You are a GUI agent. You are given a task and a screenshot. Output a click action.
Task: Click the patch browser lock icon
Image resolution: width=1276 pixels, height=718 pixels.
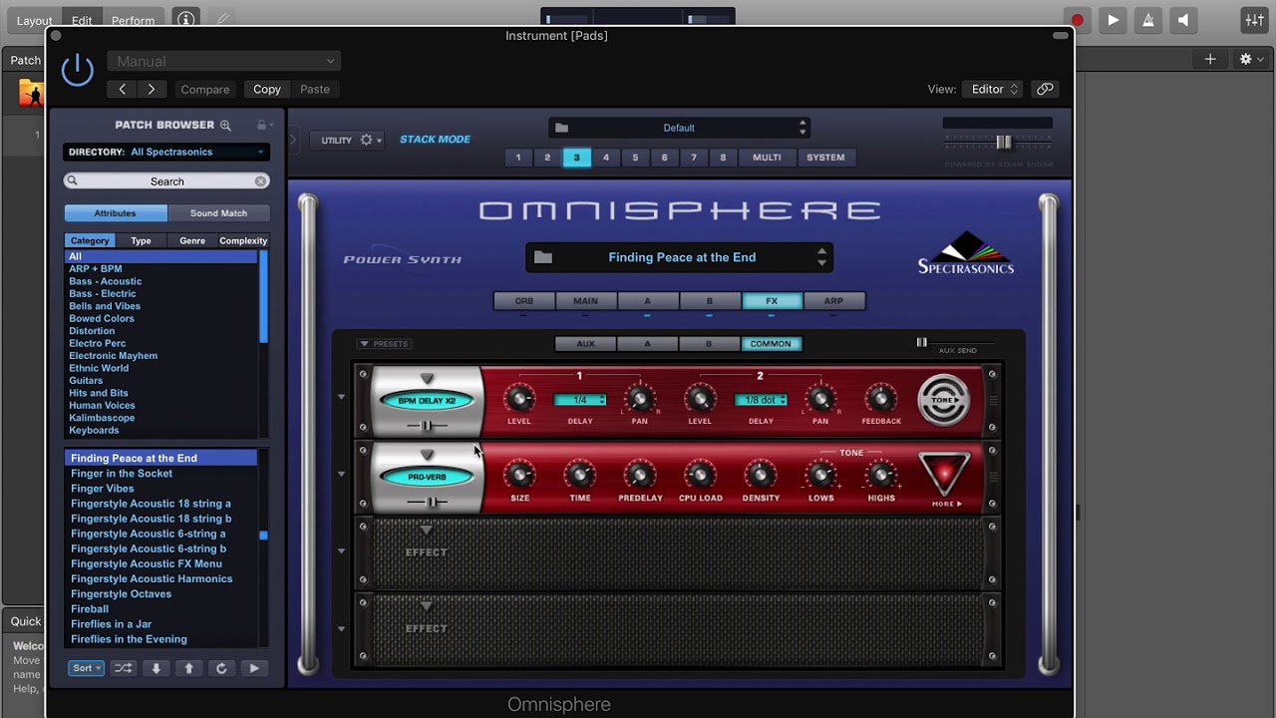[261, 125]
